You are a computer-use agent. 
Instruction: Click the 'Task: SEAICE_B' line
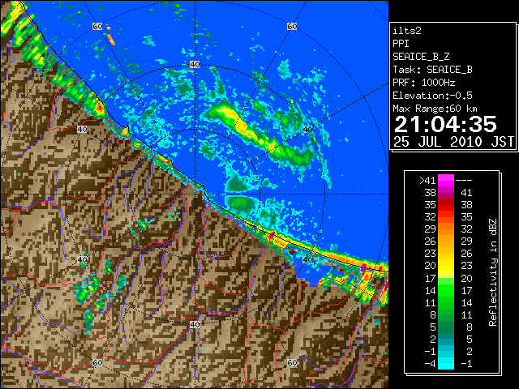432,70
